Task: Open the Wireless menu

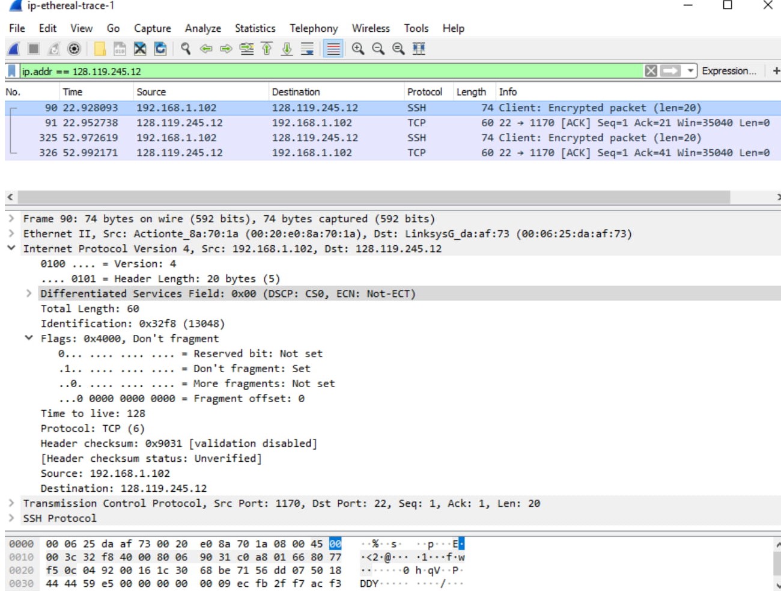Action: pos(371,28)
